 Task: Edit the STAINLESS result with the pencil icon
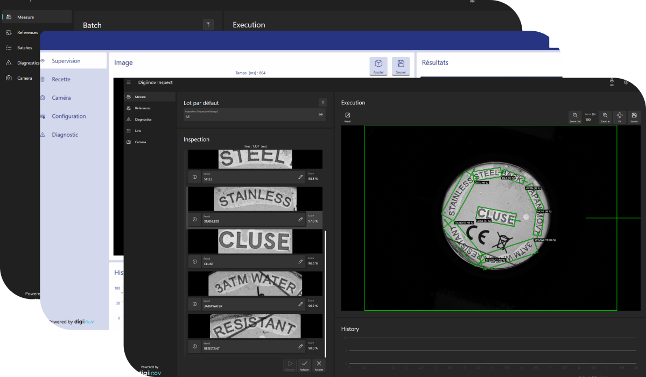[300, 219]
